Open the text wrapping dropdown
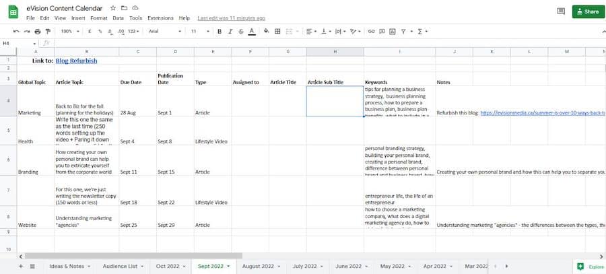 pos(341,31)
